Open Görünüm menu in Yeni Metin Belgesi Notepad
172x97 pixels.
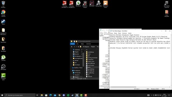click(x=124, y=33)
